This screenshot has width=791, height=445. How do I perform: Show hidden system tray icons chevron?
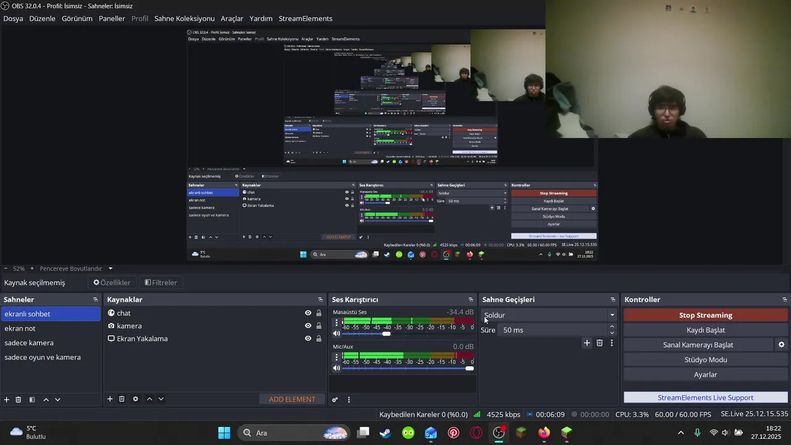681,433
